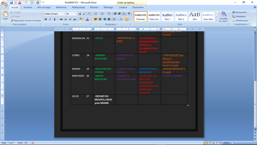Switch to Print Layout view
The height and width of the screenshot is (145, 257).
coord(206,143)
